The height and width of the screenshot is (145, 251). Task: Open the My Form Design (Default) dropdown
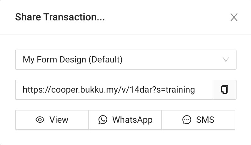pyautogui.click(x=125, y=59)
